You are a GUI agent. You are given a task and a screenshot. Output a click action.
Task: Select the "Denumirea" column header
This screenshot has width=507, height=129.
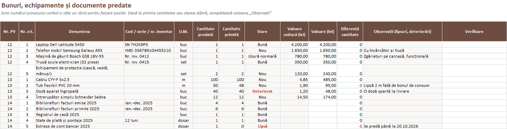[x=79, y=31]
